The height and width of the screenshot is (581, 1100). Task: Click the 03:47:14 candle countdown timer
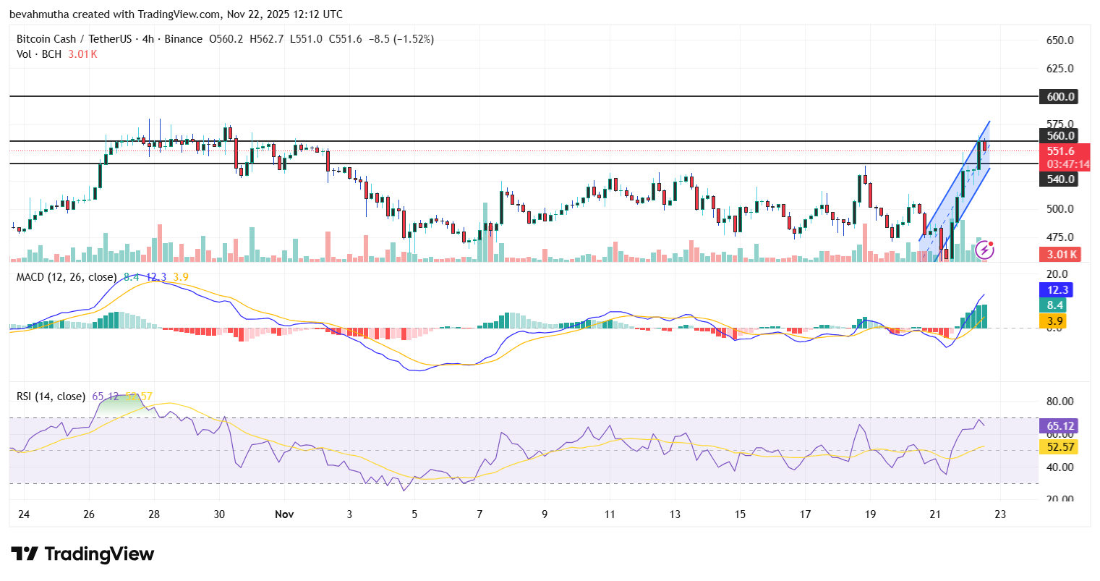click(1064, 164)
